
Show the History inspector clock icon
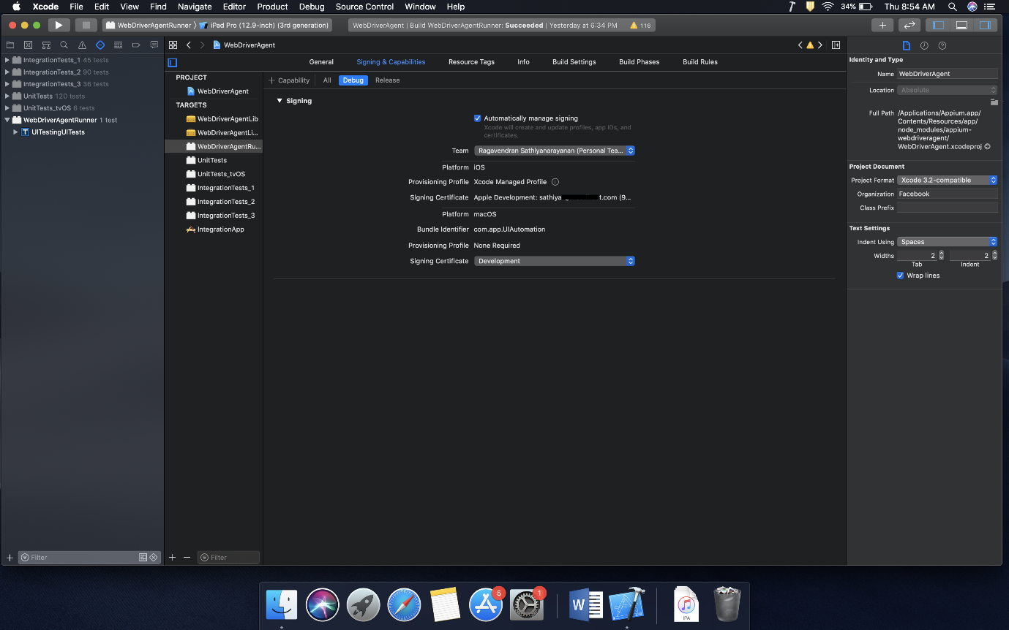(924, 45)
